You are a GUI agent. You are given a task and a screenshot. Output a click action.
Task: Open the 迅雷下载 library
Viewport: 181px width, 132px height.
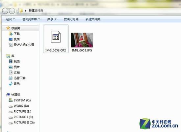20,78
